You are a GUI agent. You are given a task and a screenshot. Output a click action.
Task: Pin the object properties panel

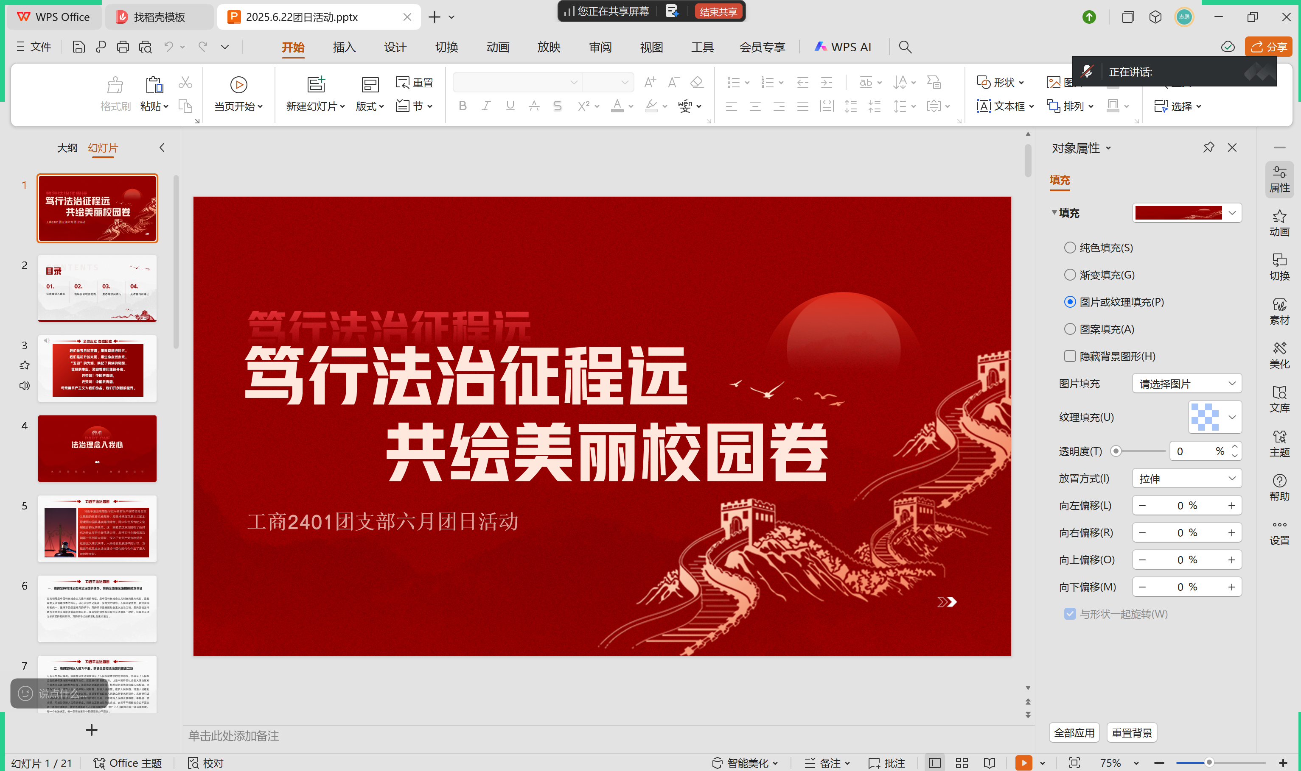point(1208,148)
